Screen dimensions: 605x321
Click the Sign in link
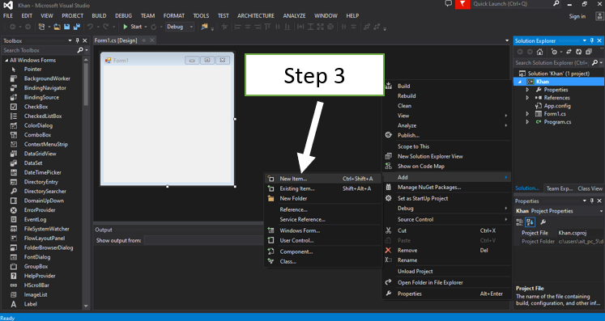pos(577,16)
